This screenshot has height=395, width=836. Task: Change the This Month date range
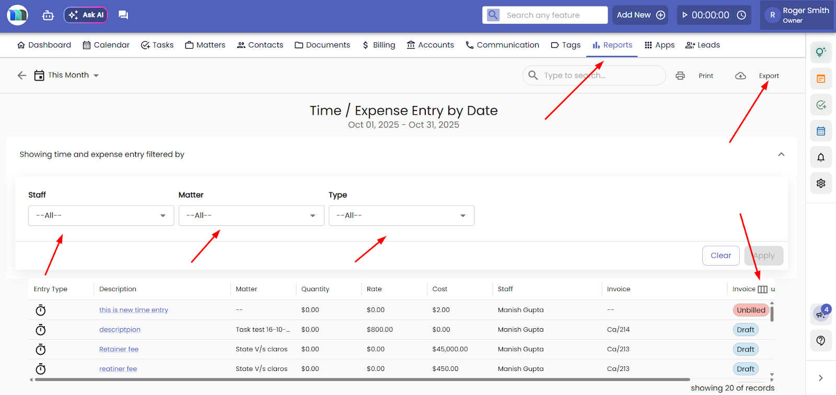(x=68, y=75)
